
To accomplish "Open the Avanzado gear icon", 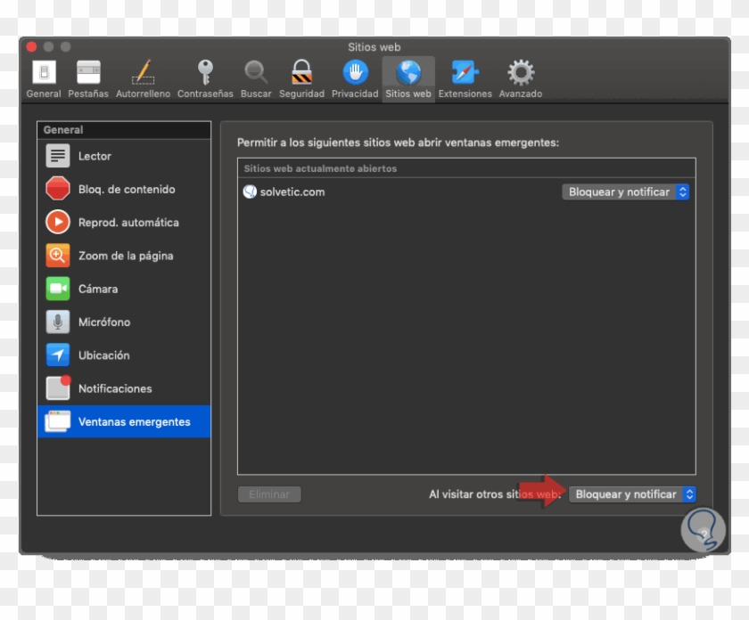I will [521, 73].
